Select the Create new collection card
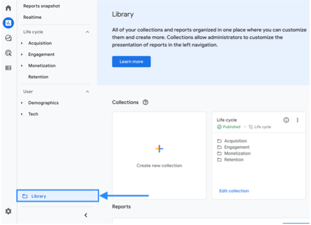Image resolution: width=311 pixels, height=225 pixels. click(x=160, y=156)
